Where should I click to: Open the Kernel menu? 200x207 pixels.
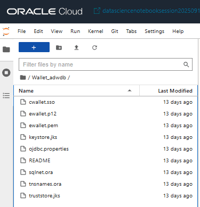click(95, 31)
